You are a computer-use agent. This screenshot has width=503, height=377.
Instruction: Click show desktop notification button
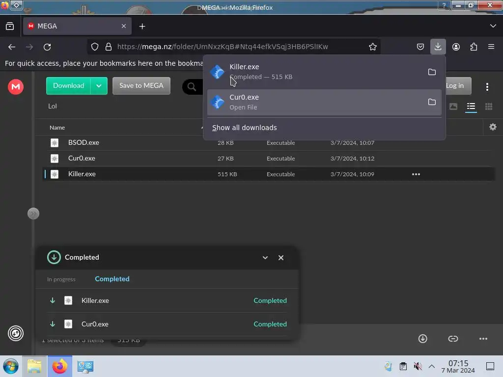tap(490, 366)
